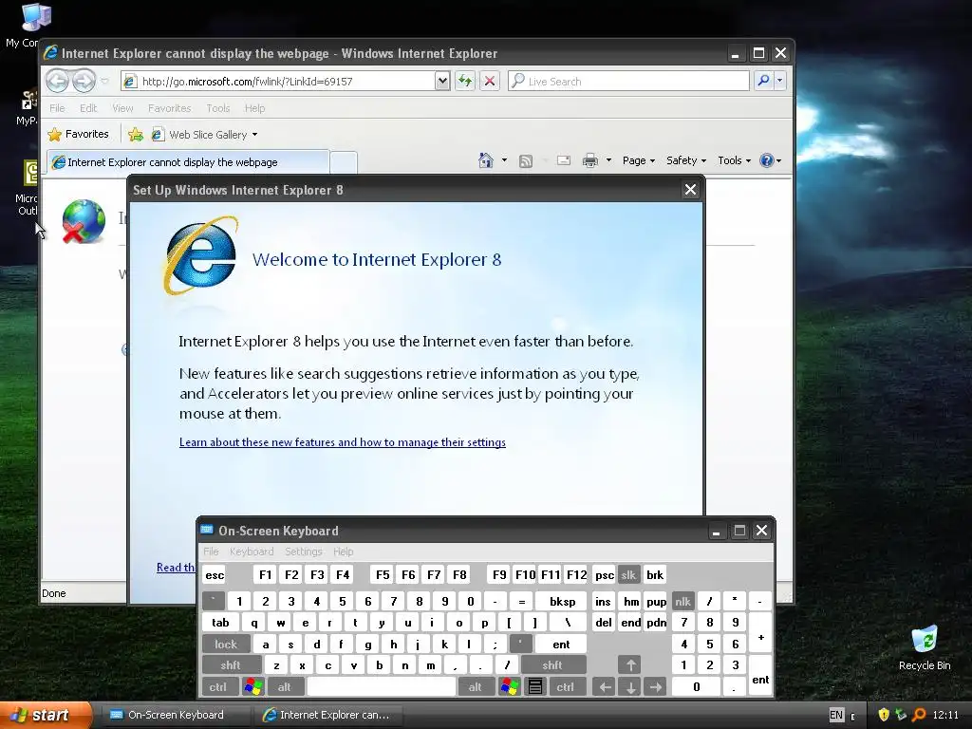Screen dimensions: 972x729
Task: Expand the address bar dropdown arrow
Action: (442, 81)
